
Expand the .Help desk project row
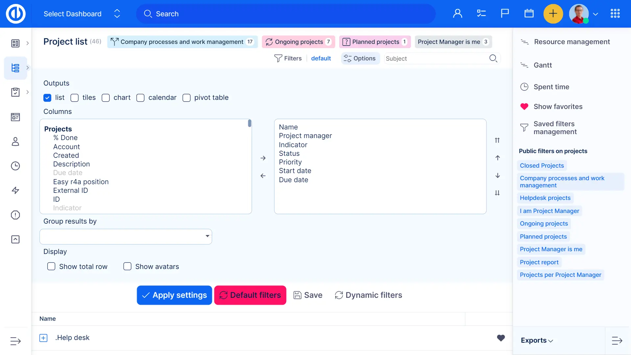(x=43, y=338)
